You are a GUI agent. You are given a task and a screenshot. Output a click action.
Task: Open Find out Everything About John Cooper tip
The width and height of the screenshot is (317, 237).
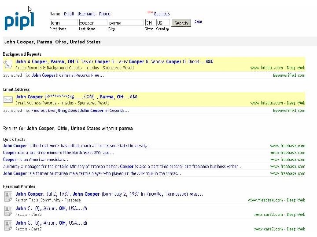80,111
